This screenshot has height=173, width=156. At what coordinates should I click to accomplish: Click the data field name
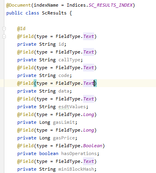pos(64,91)
